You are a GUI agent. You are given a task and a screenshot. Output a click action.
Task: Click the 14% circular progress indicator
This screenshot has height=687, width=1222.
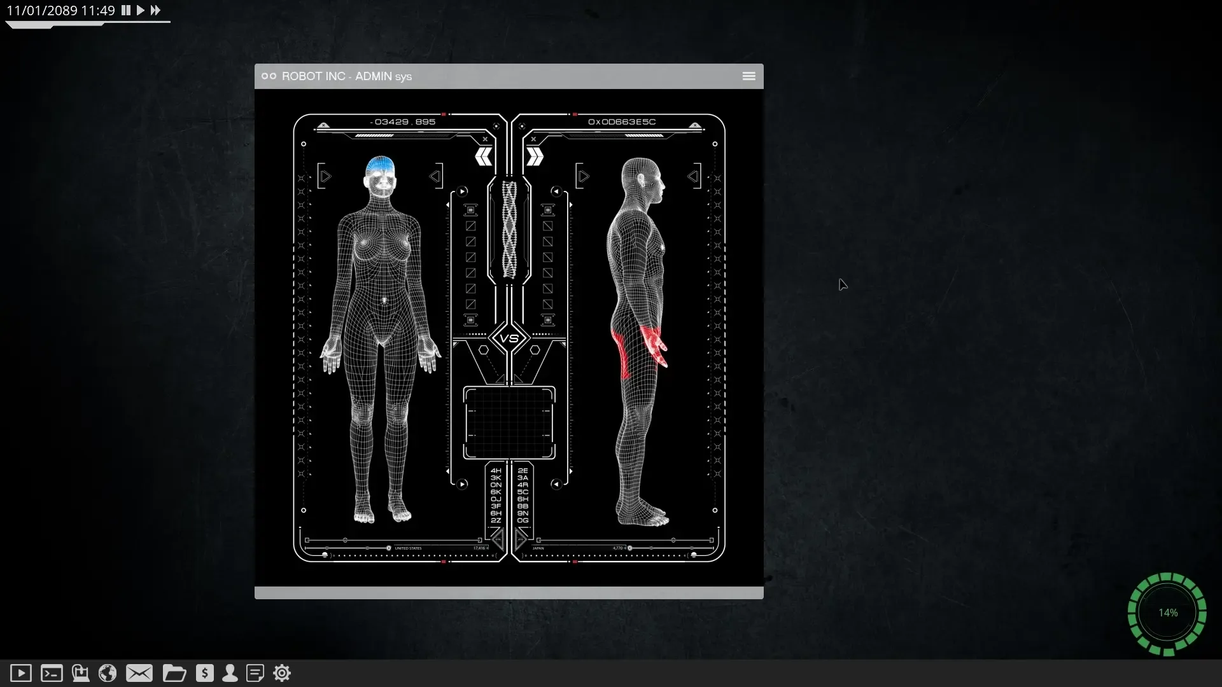(1167, 613)
